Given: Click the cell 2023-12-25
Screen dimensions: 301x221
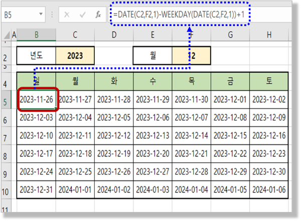Looking at the screenshot, I should [75, 172].
